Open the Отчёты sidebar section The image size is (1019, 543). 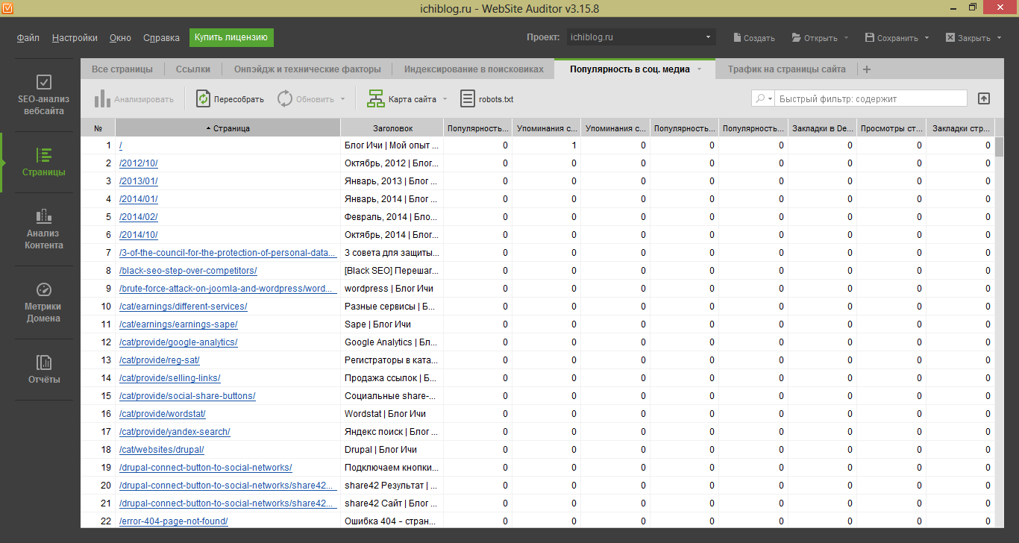(x=43, y=369)
